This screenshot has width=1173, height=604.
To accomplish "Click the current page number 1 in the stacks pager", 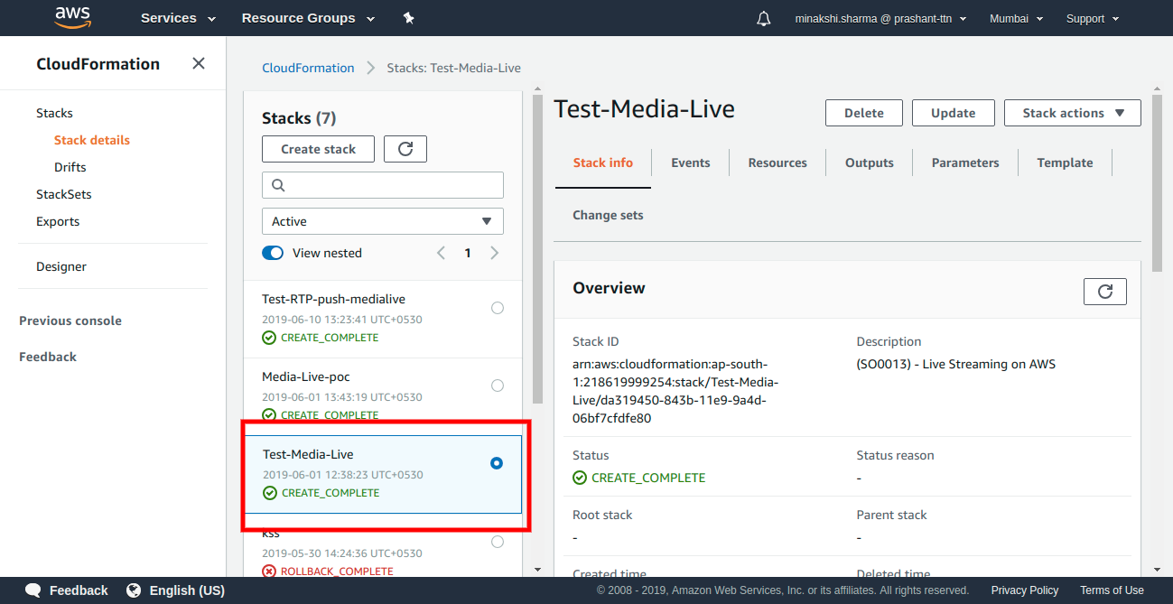I will 468,253.
